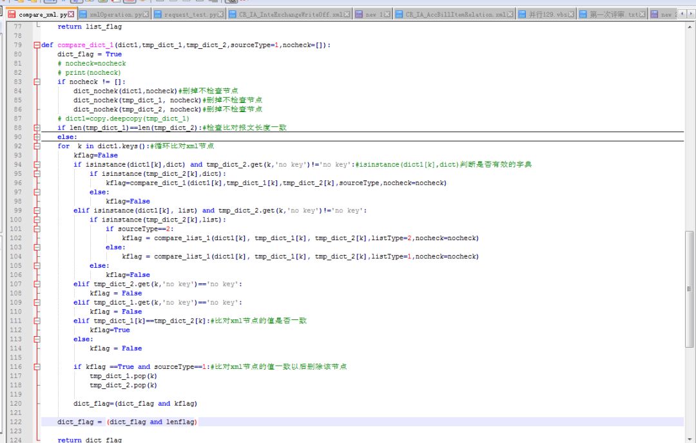The image size is (696, 443).
Task: Click the '# print(nocheck)' comment line
Action: pos(89,73)
